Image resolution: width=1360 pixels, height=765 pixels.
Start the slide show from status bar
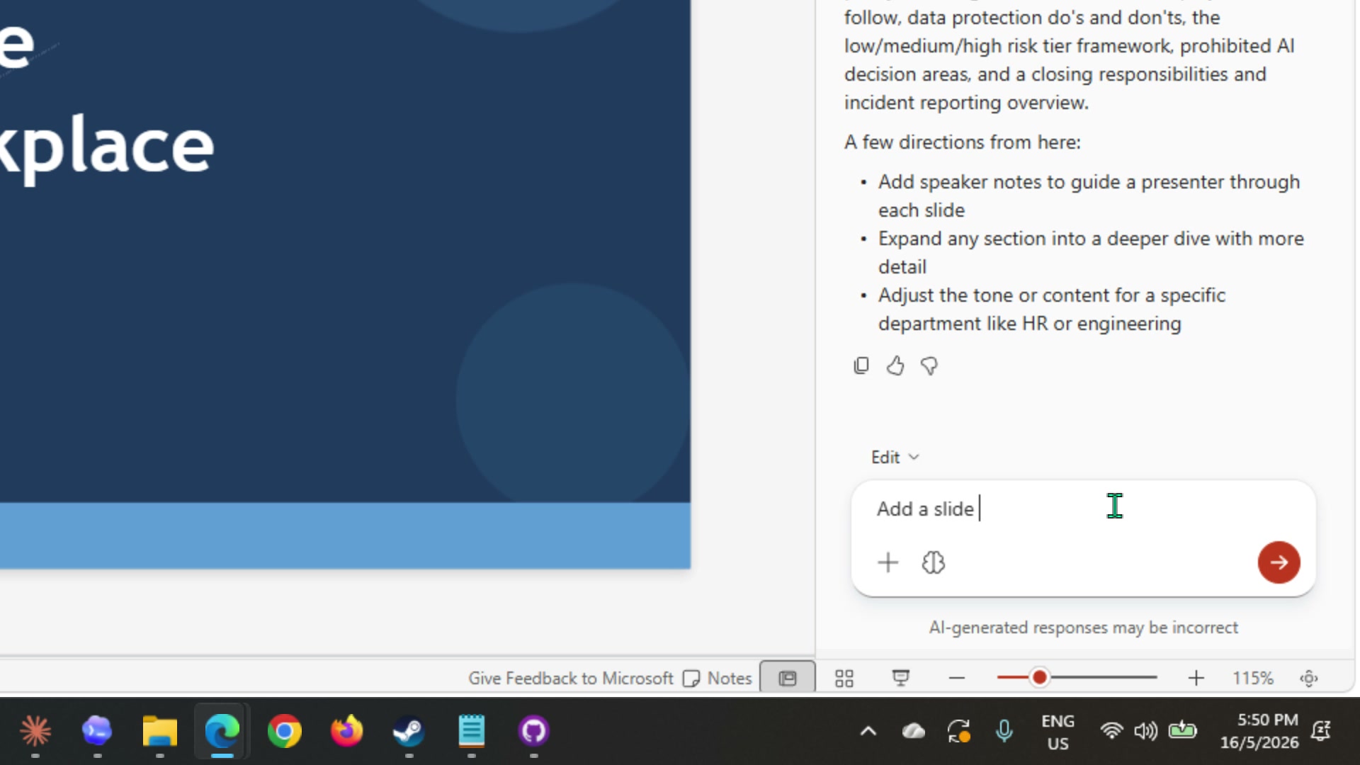[900, 678]
